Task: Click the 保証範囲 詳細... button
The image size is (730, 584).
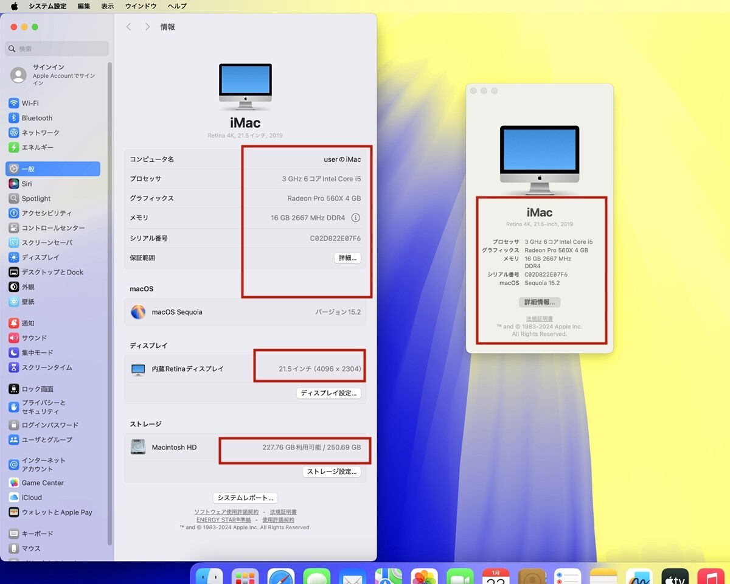Action: 347,258
